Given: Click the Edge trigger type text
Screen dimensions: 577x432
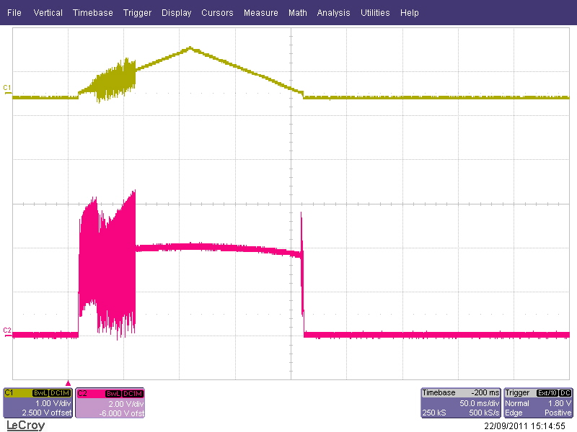Looking at the screenshot, I should pos(514,413).
